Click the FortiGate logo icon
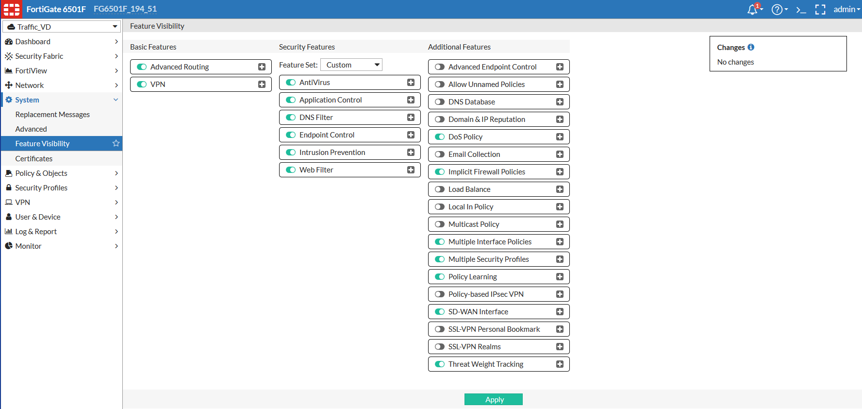The width and height of the screenshot is (862, 409). click(12, 9)
